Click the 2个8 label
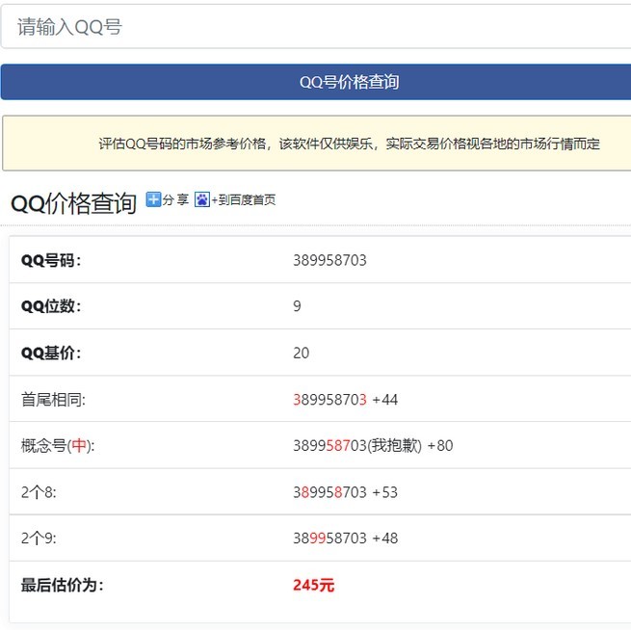Viewport: 631px width, 630px height. (39, 492)
